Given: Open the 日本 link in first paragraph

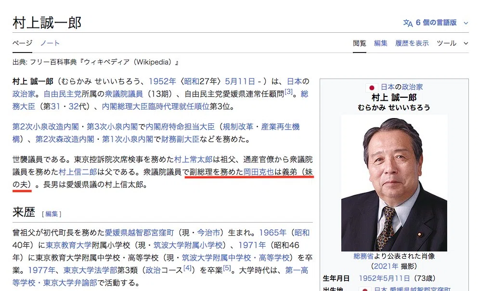Looking at the screenshot, I should point(295,81).
